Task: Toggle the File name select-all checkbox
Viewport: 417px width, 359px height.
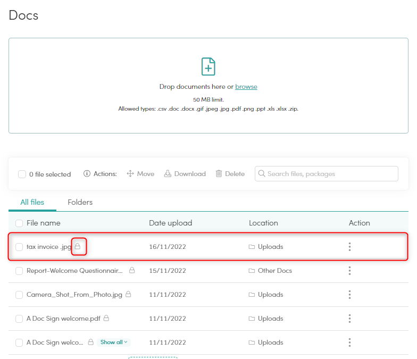Action: pyautogui.click(x=19, y=223)
